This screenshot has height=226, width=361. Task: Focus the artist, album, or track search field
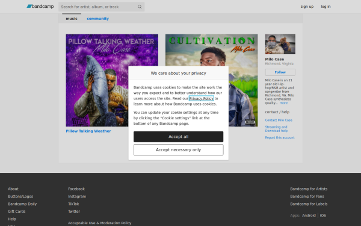[101, 7]
